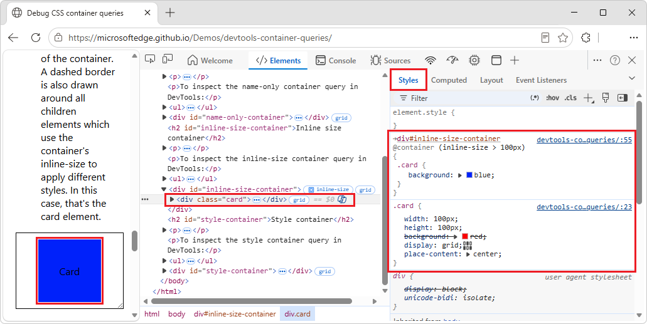Add more tools with plus icon
647x324 pixels.
[515, 60]
